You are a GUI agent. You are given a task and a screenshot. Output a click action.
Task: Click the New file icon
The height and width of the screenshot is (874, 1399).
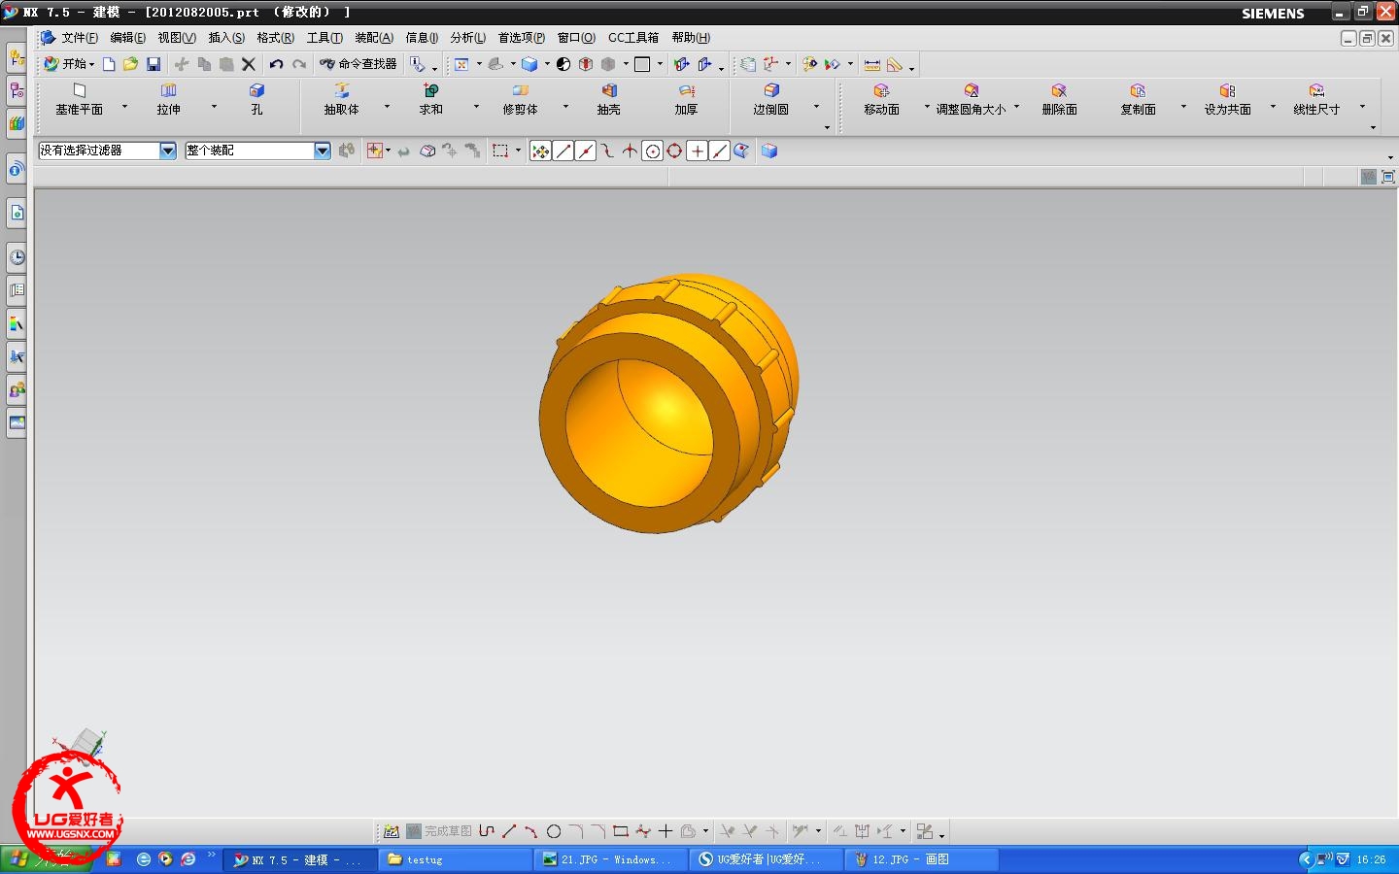[109, 64]
